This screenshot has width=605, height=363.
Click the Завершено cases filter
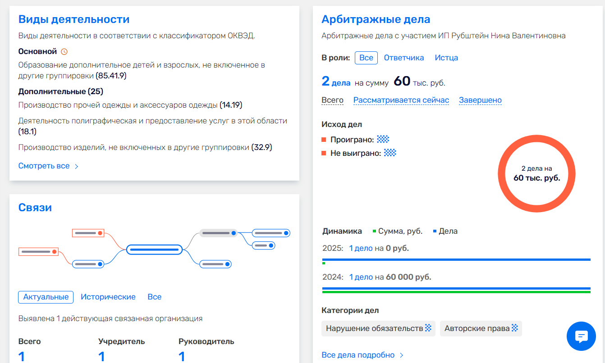tap(480, 100)
